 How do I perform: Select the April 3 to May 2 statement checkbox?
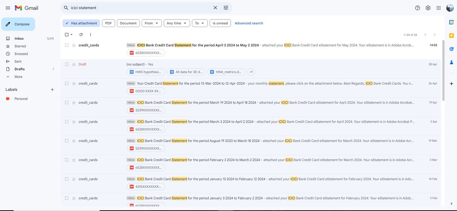(67, 45)
